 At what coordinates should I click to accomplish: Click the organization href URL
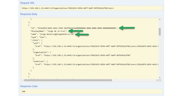[87, 55]
